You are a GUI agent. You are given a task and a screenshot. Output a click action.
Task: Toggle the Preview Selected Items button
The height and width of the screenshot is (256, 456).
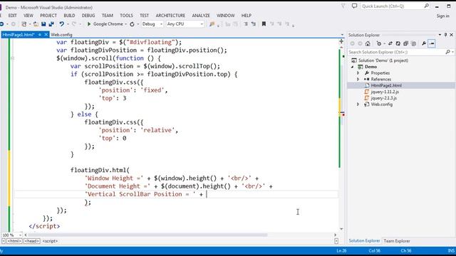click(432, 43)
